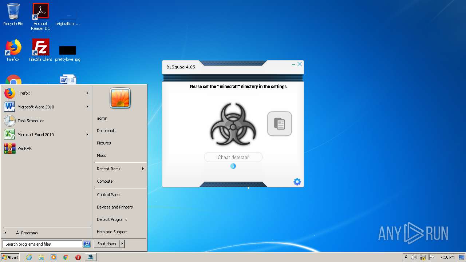Click the 7:18 PM clock
This screenshot has width=466, height=262.
coord(447,257)
